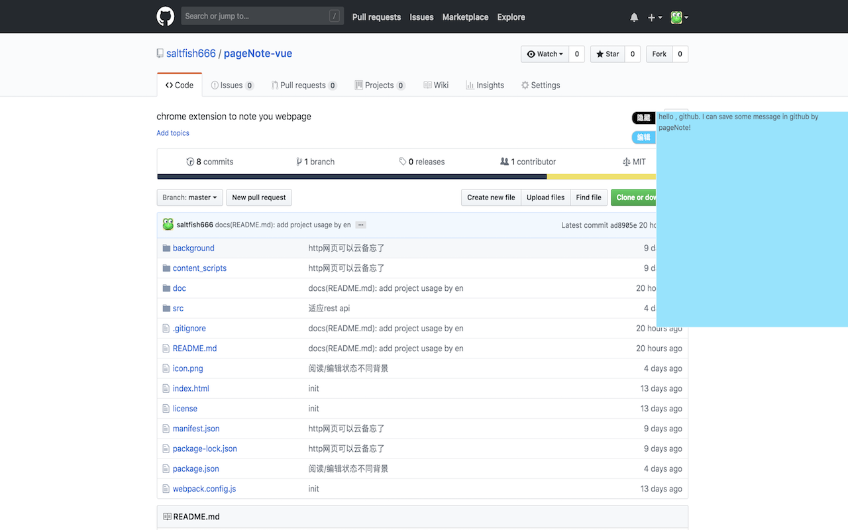Open the manifest.json file
Image resolution: width=848 pixels, height=530 pixels.
[196, 429]
